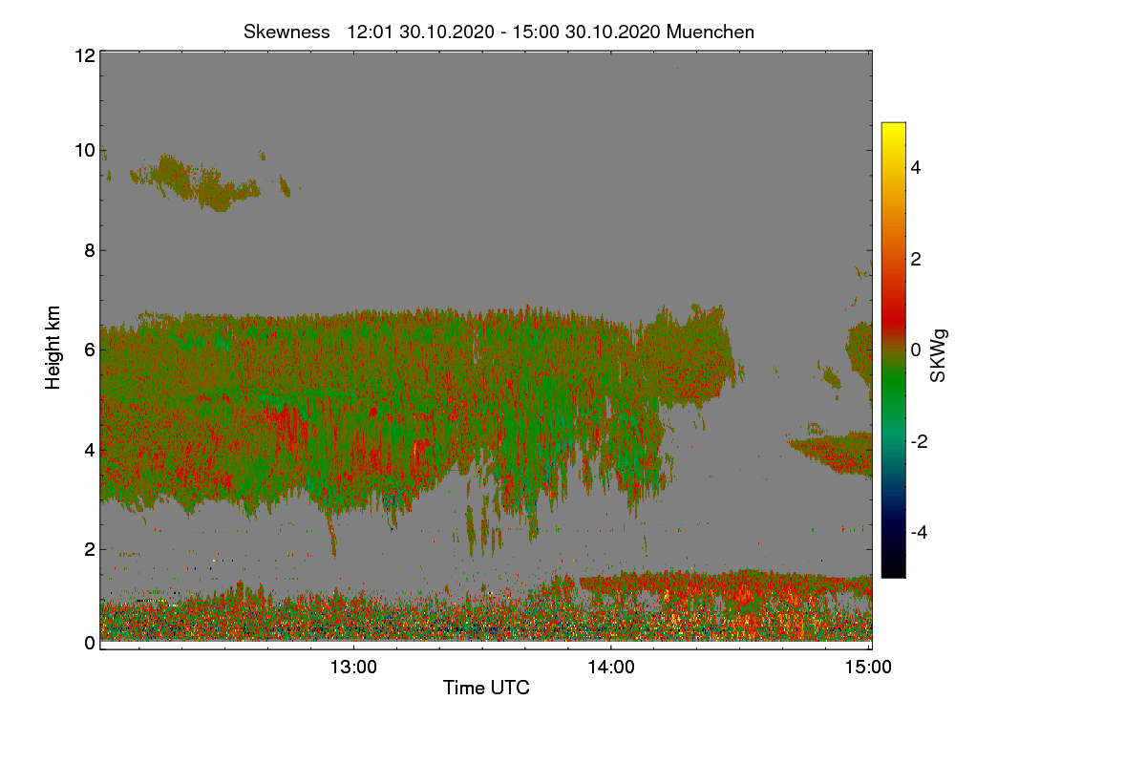Click the colorbar tick label -4
Screen dimensions: 1146x764
[918, 532]
